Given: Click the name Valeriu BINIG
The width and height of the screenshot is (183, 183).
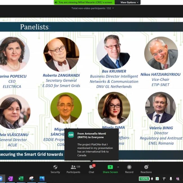Looking at the screenshot, I should 161,128.
